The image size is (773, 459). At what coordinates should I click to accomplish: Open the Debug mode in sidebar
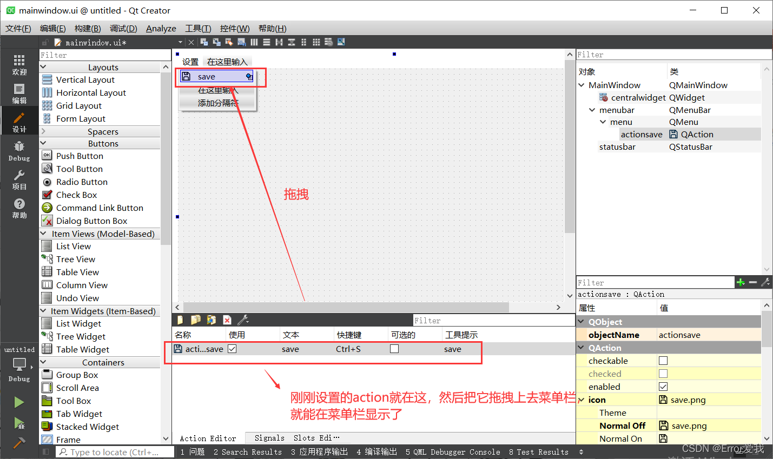[x=19, y=151]
